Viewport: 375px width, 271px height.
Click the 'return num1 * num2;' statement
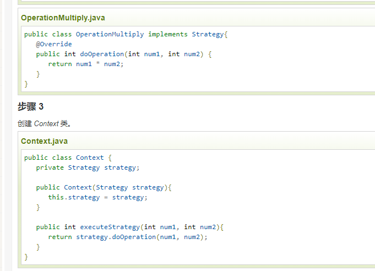pyautogui.click(x=86, y=64)
